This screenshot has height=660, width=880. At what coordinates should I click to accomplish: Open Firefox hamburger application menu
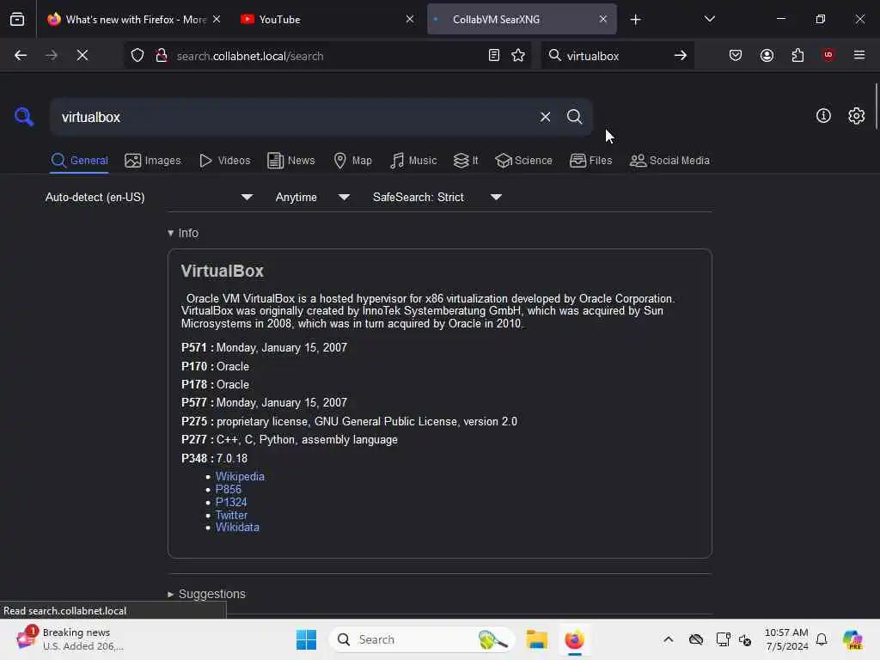pyautogui.click(x=859, y=55)
